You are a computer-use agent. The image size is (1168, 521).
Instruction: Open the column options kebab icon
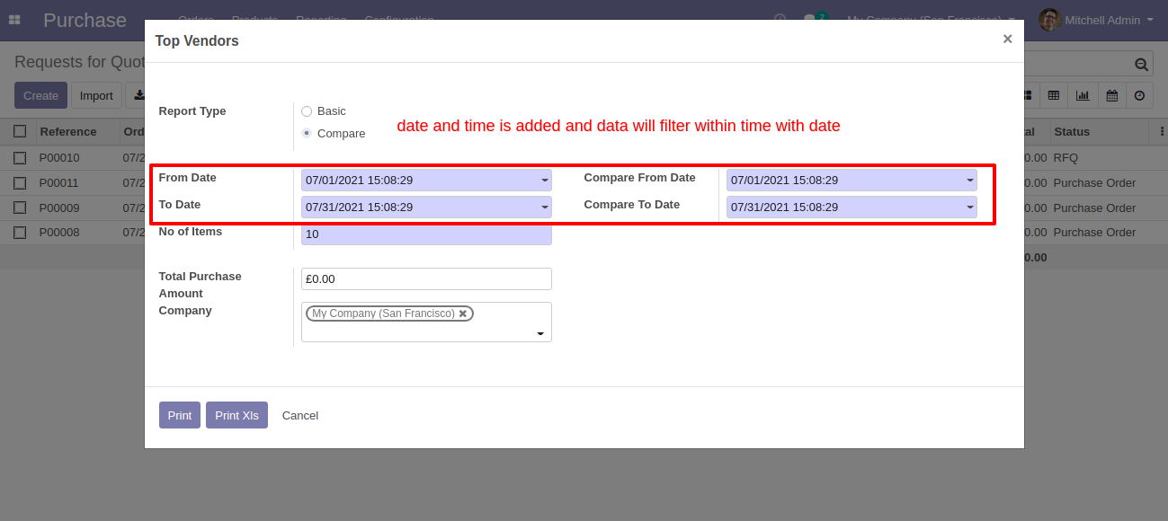pos(1162,131)
